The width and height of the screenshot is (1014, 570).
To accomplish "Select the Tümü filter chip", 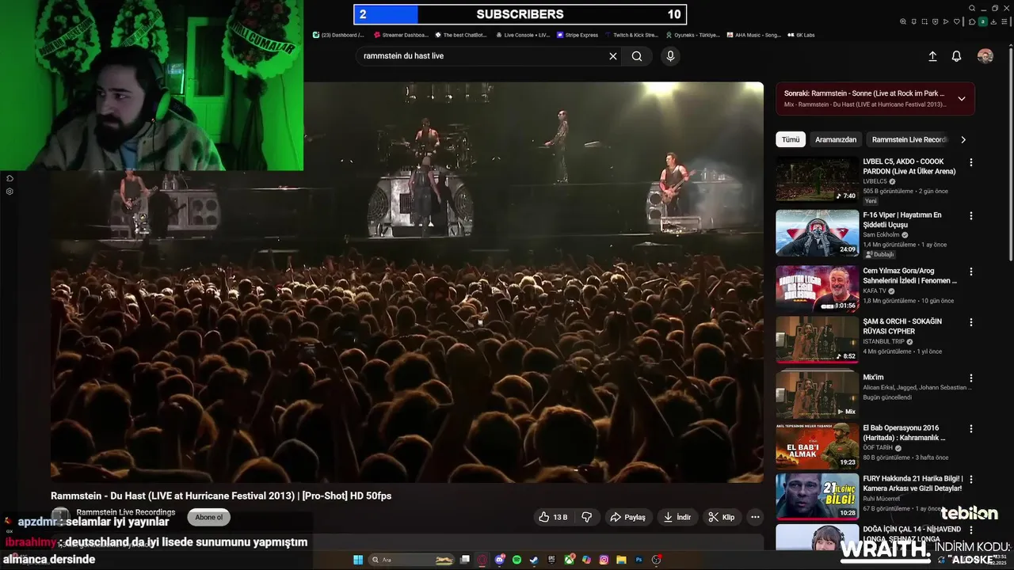I will (791, 139).
